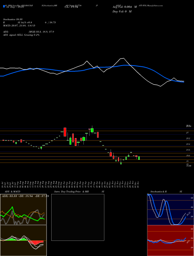Click the '23.4' price axis label

pyautogui.click(x=188, y=144)
